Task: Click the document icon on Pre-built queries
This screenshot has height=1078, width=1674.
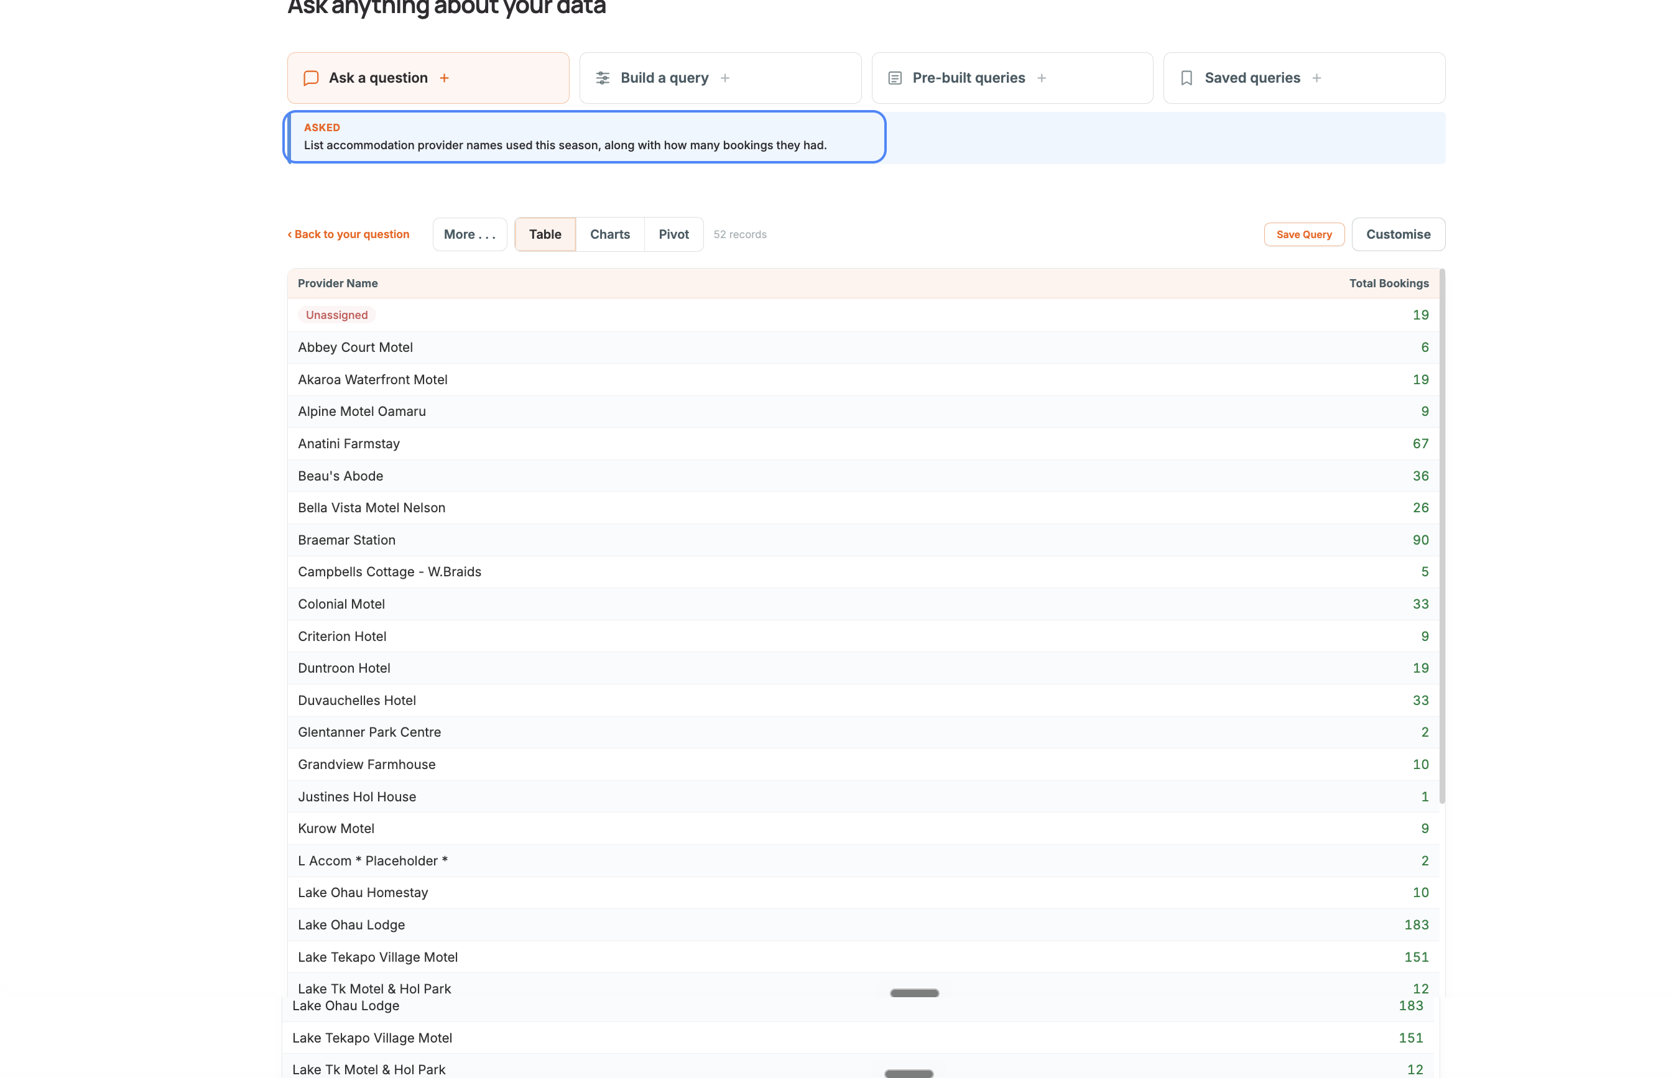Action: point(894,78)
